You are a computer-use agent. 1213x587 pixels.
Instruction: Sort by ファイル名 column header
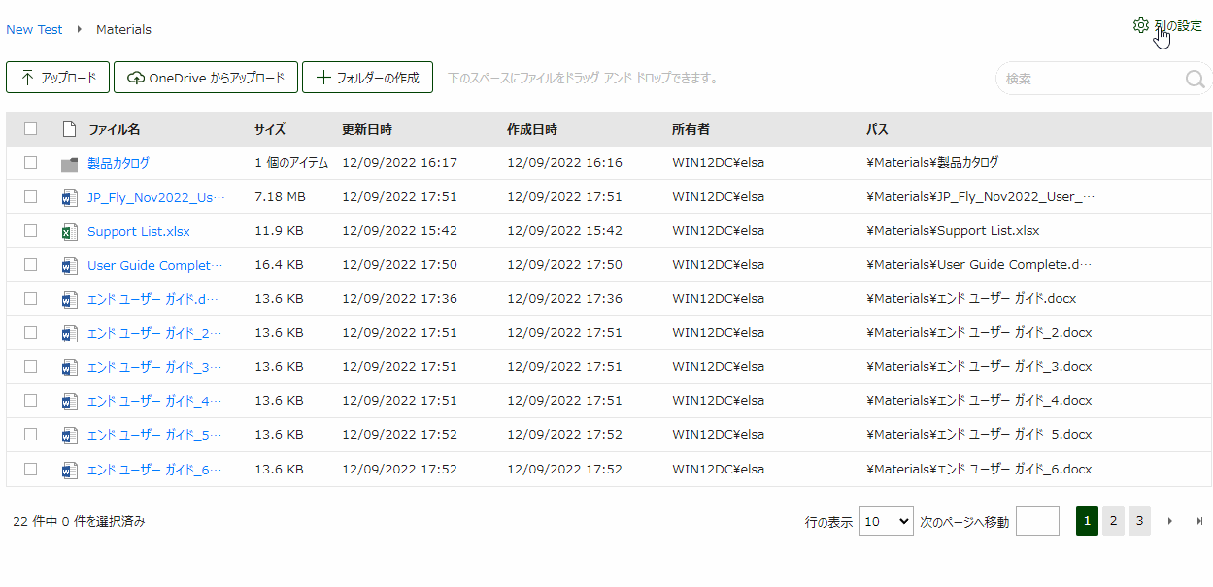pos(115,129)
